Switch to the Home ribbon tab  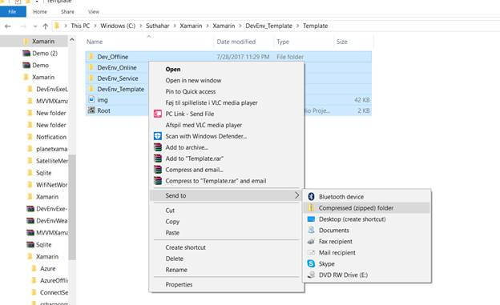(x=40, y=12)
